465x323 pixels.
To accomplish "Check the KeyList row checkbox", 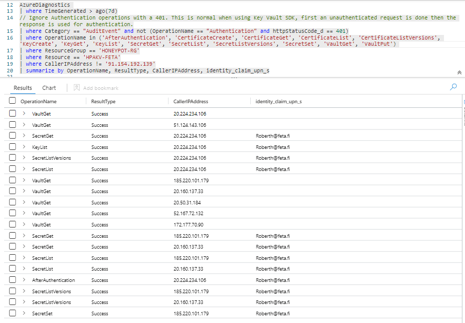I will point(13,147).
